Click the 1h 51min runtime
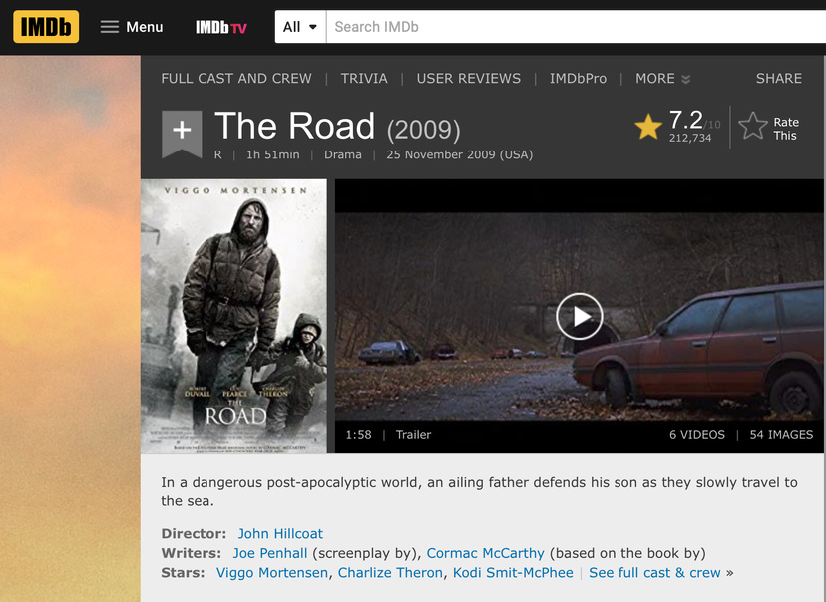826x602 pixels. click(273, 154)
